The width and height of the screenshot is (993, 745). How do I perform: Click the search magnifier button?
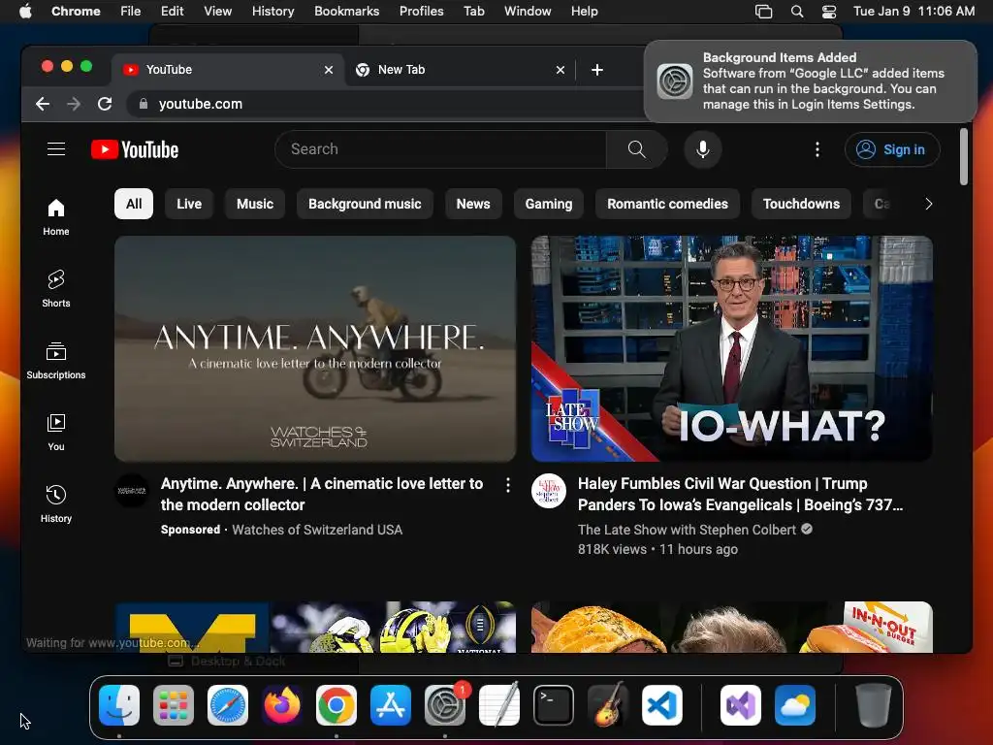[x=636, y=149]
